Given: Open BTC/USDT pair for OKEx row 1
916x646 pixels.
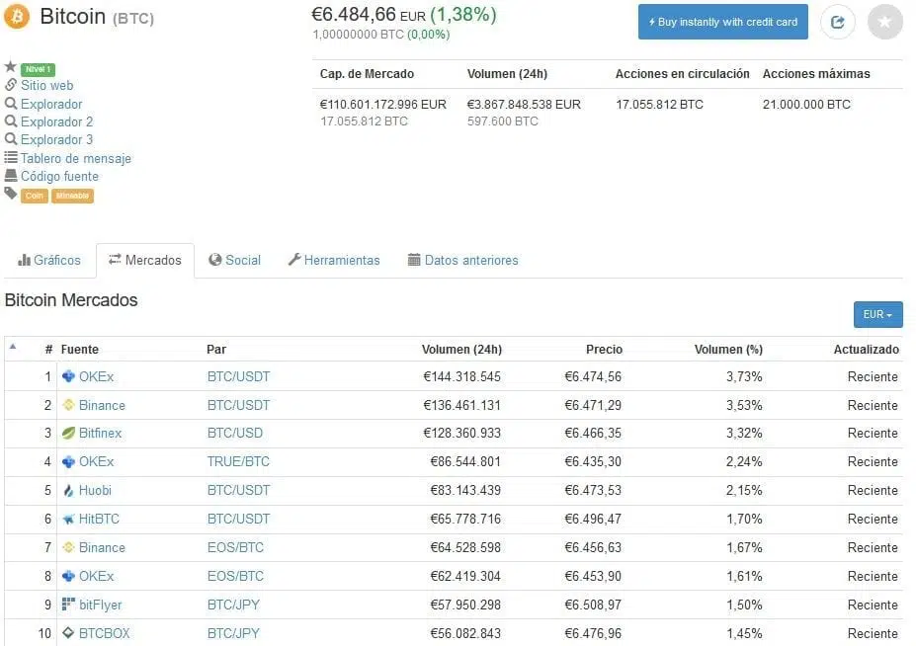Looking at the screenshot, I should coord(238,376).
